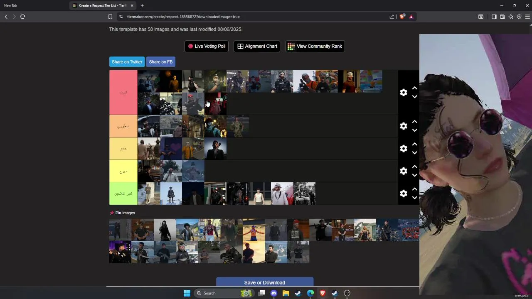Click Save or Download button
The width and height of the screenshot is (532, 299).
(x=265, y=282)
